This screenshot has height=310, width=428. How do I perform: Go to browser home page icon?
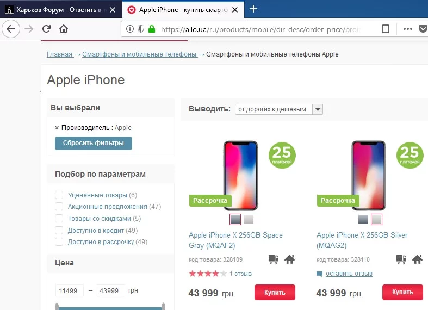(64, 29)
